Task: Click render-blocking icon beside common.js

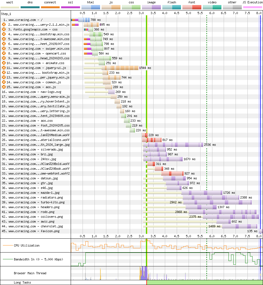Action: click(4, 82)
